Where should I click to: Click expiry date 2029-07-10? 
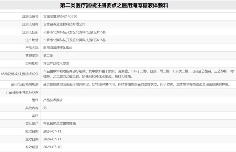tap(52, 147)
